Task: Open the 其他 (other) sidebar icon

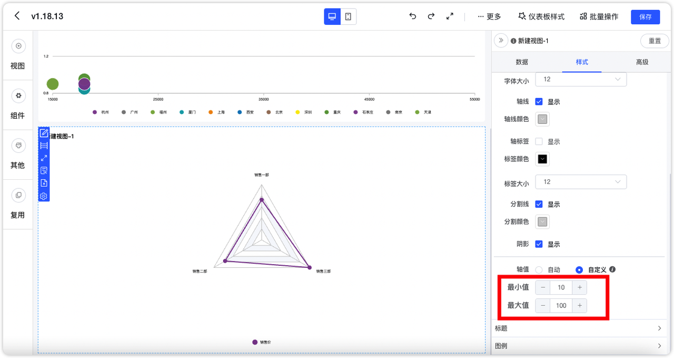Action: click(18, 146)
